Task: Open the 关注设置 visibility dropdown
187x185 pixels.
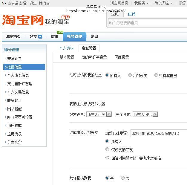Action: 155,114
